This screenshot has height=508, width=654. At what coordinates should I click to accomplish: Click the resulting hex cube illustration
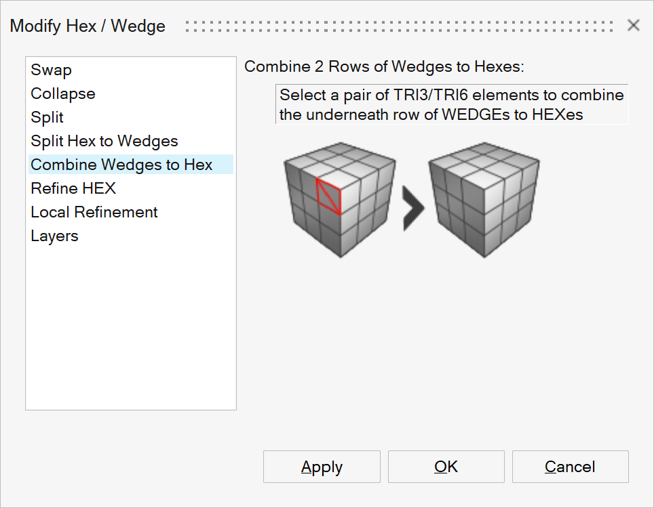[484, 198]
